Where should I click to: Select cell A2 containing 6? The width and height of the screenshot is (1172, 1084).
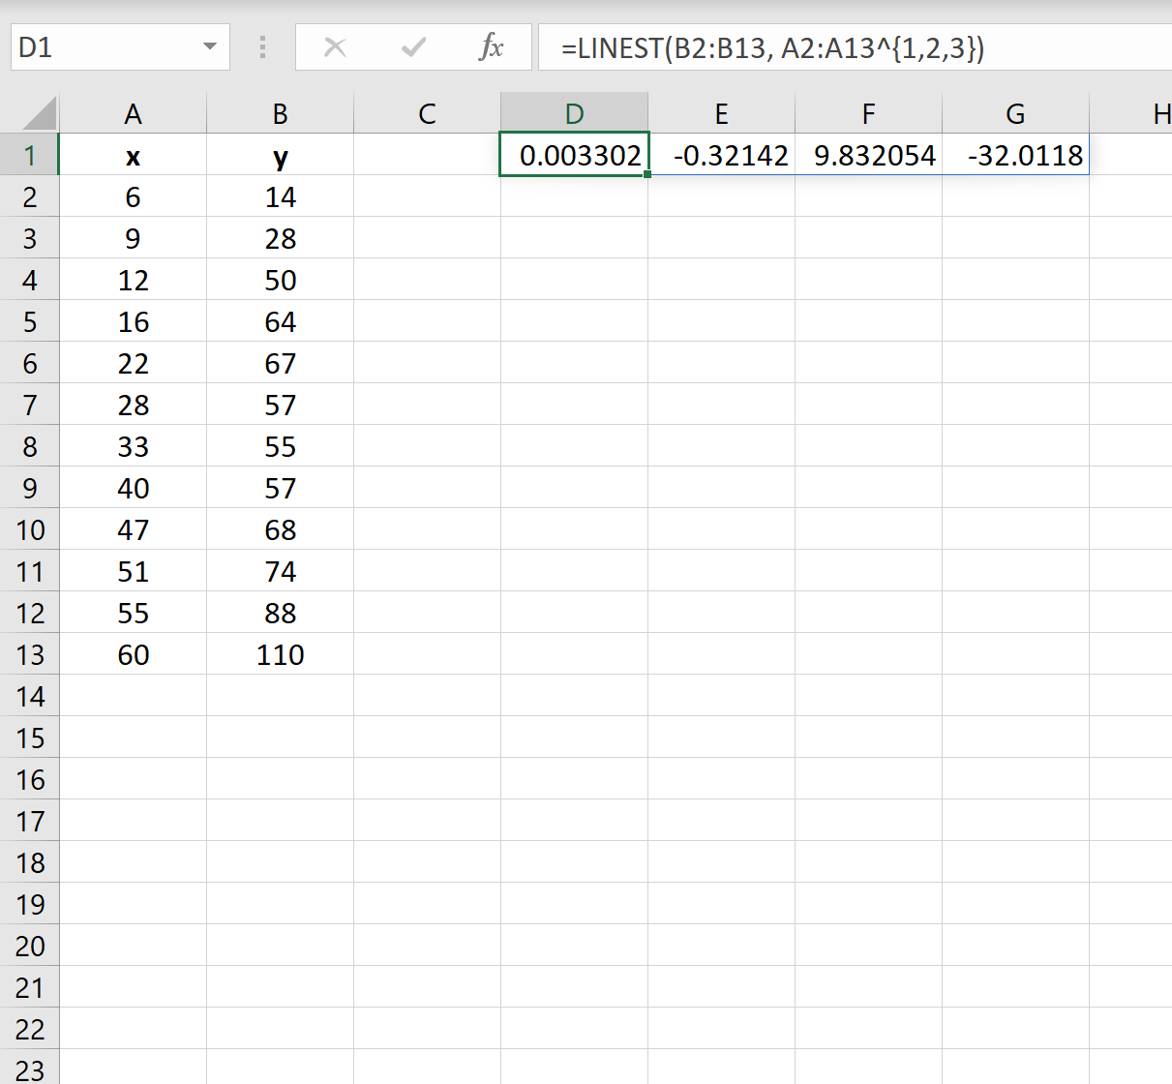click(133, 196)
